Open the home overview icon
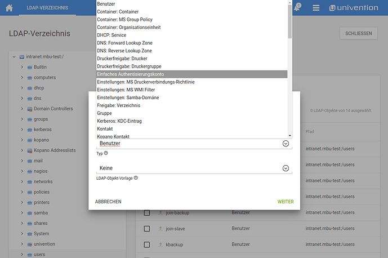Image resolution: width=388 pixels, height=258 pixels. tap(9, 8)
